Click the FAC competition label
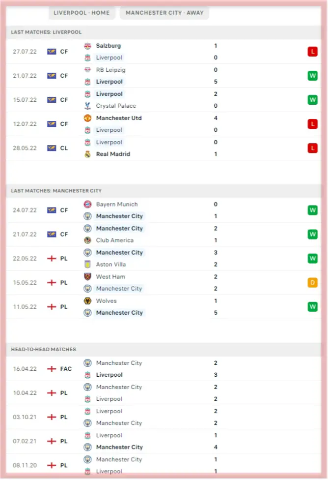Image resolution: width=328 pixels, height=480 pixels. (66, 369)
